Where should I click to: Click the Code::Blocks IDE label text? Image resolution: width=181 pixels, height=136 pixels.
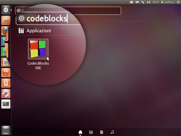(x=38, y=65)
